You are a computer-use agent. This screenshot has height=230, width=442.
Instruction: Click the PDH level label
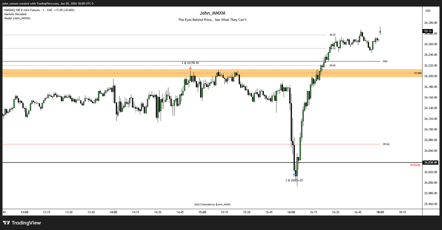tap(385, 61)
